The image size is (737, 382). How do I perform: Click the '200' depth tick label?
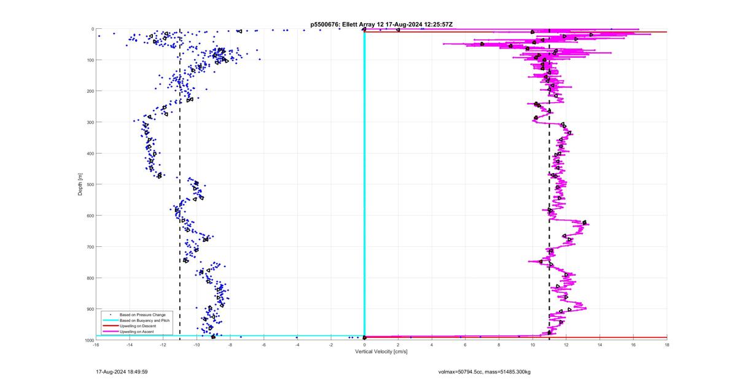pyautogui.click(x=90, y=91)
